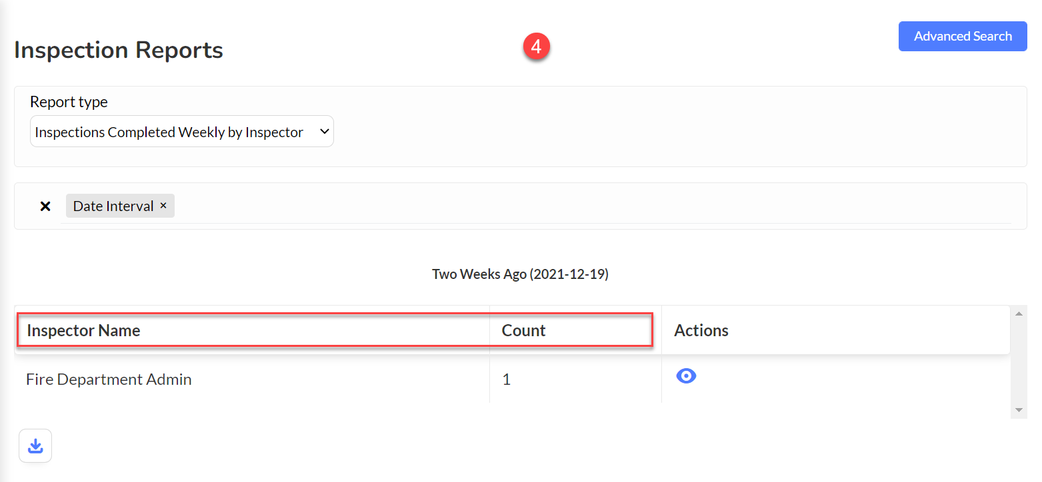Click the Report type label
1042x482 pixels.
click(69, 102)
